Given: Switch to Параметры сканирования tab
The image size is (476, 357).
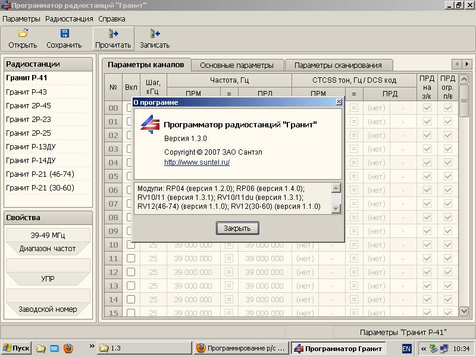Looking at the screenshot, I should tap(338, 65).
